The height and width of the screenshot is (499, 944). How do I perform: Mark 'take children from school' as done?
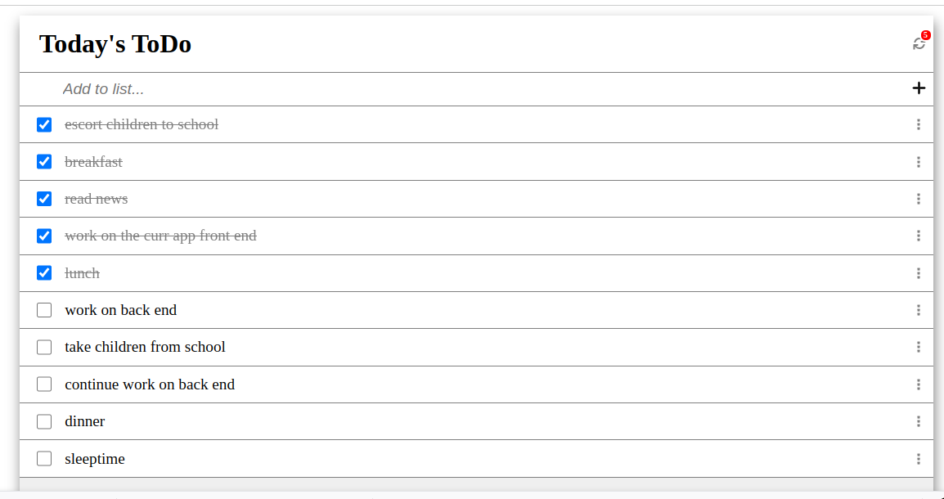coord(43,347)
